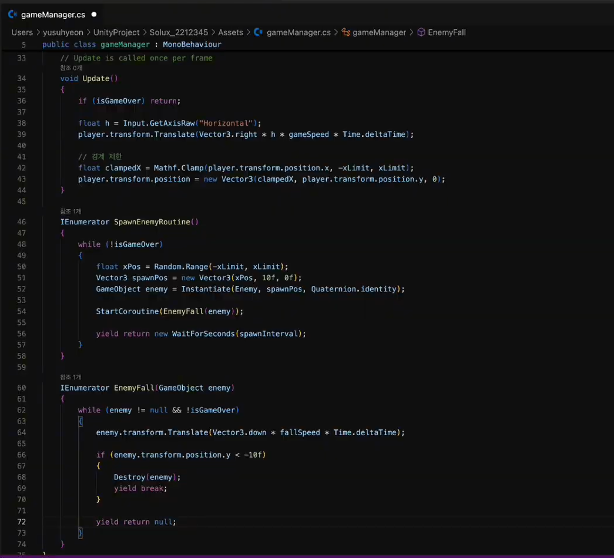Click EnemyFall method breadcrumb

click(447, 32)
